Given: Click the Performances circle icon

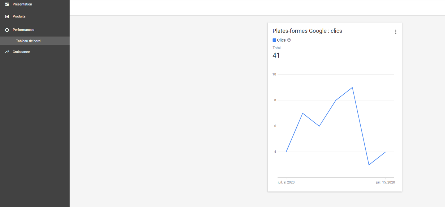Looking at the screenshot, I should [7, 30].
